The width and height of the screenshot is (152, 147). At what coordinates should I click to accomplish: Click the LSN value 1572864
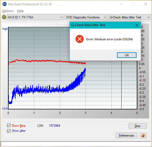(54, 126)
